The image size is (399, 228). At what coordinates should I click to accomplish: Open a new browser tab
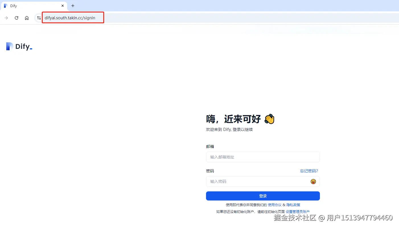pos(73,6)
